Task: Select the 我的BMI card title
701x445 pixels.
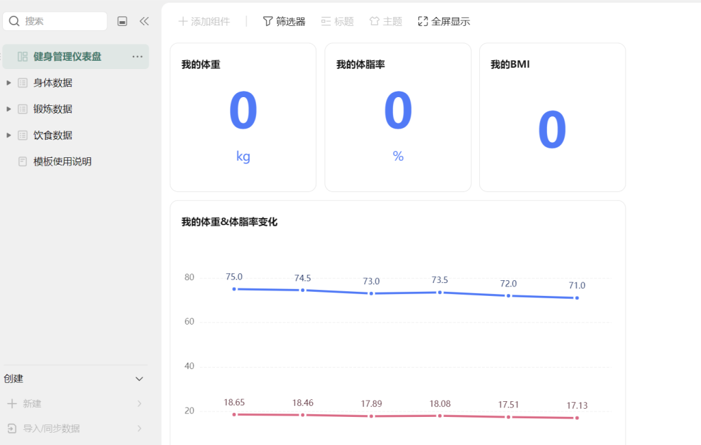Action: pos(510,65)
